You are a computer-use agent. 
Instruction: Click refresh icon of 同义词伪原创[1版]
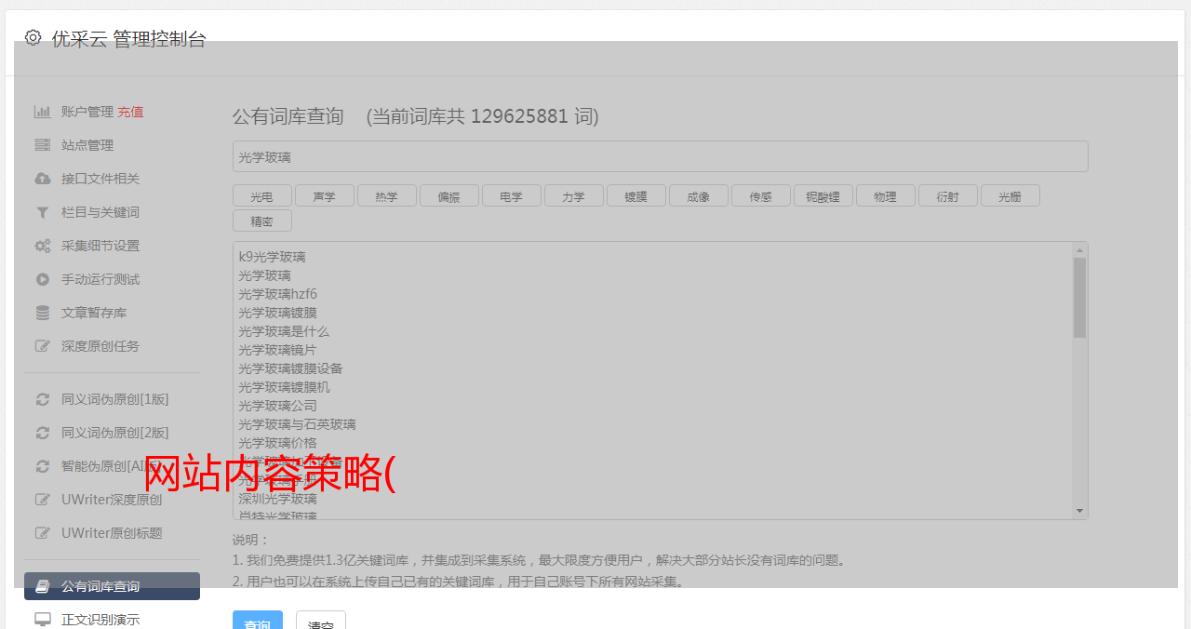[43, 399]
